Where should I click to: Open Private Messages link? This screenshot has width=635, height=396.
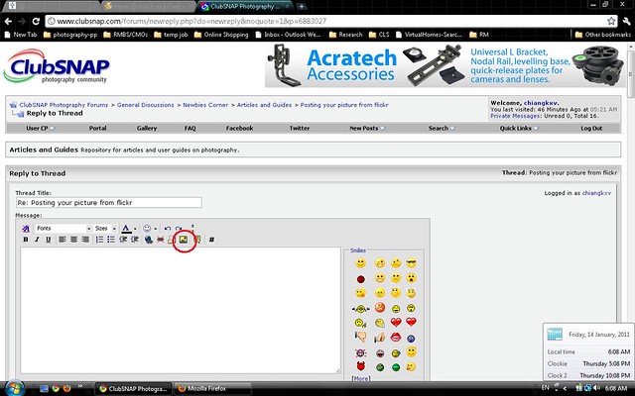[515, 116]
